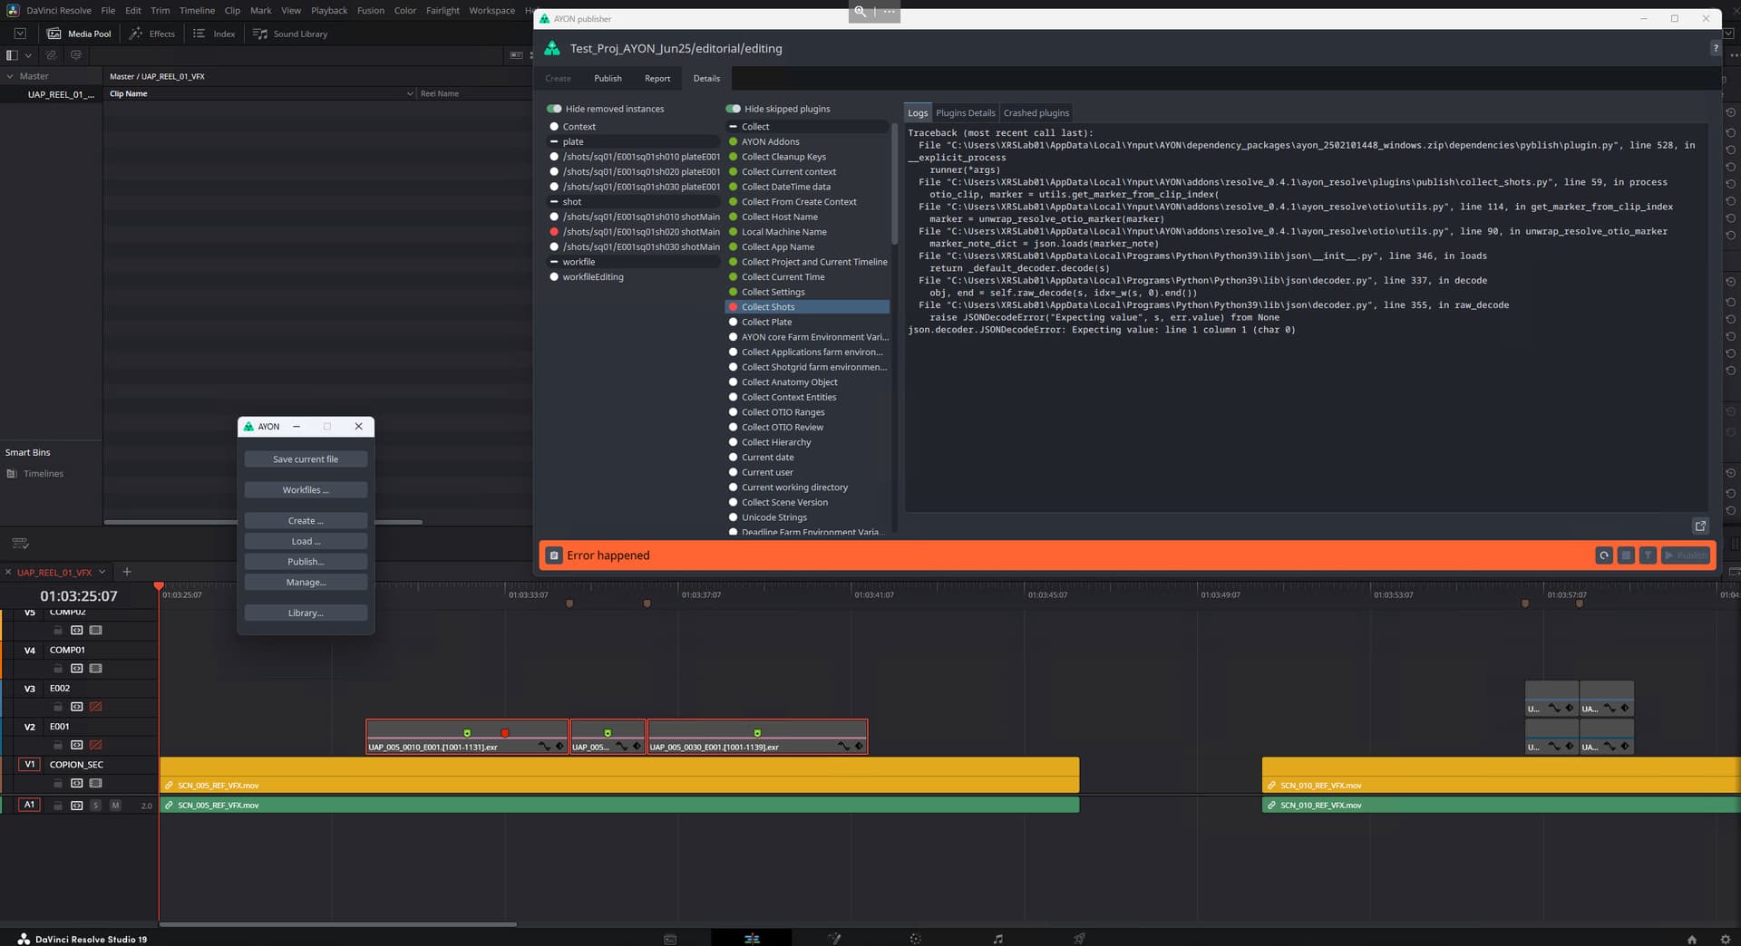Toggle the Effects panel
The height and width of the screenshot is (946, 1741).
click(151, 34)
